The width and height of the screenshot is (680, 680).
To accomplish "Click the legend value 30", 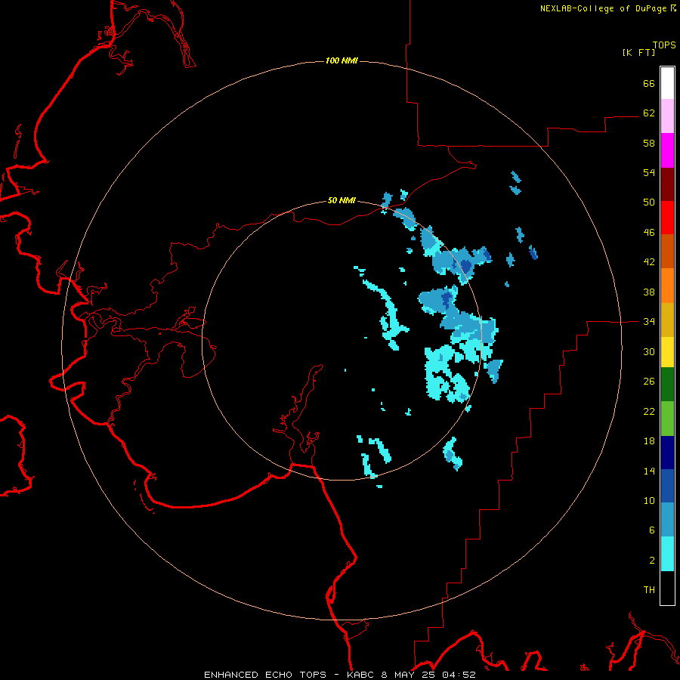I will tap(649, 351).
